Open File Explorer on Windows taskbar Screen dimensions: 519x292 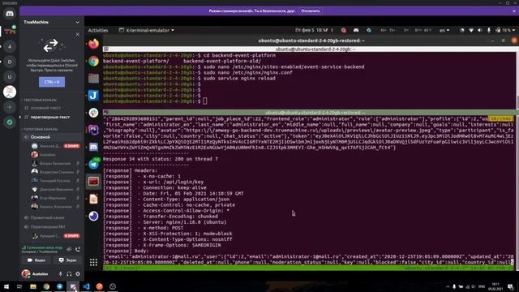[33, 286]
